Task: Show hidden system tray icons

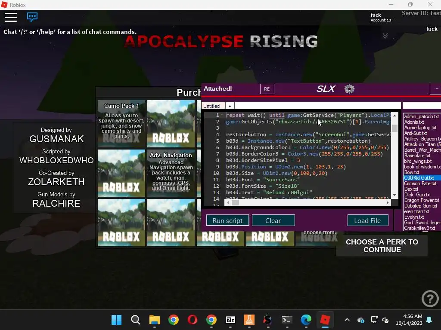Action: (347, 320)
